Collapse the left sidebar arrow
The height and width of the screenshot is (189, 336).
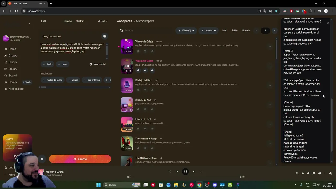point(29,24)
